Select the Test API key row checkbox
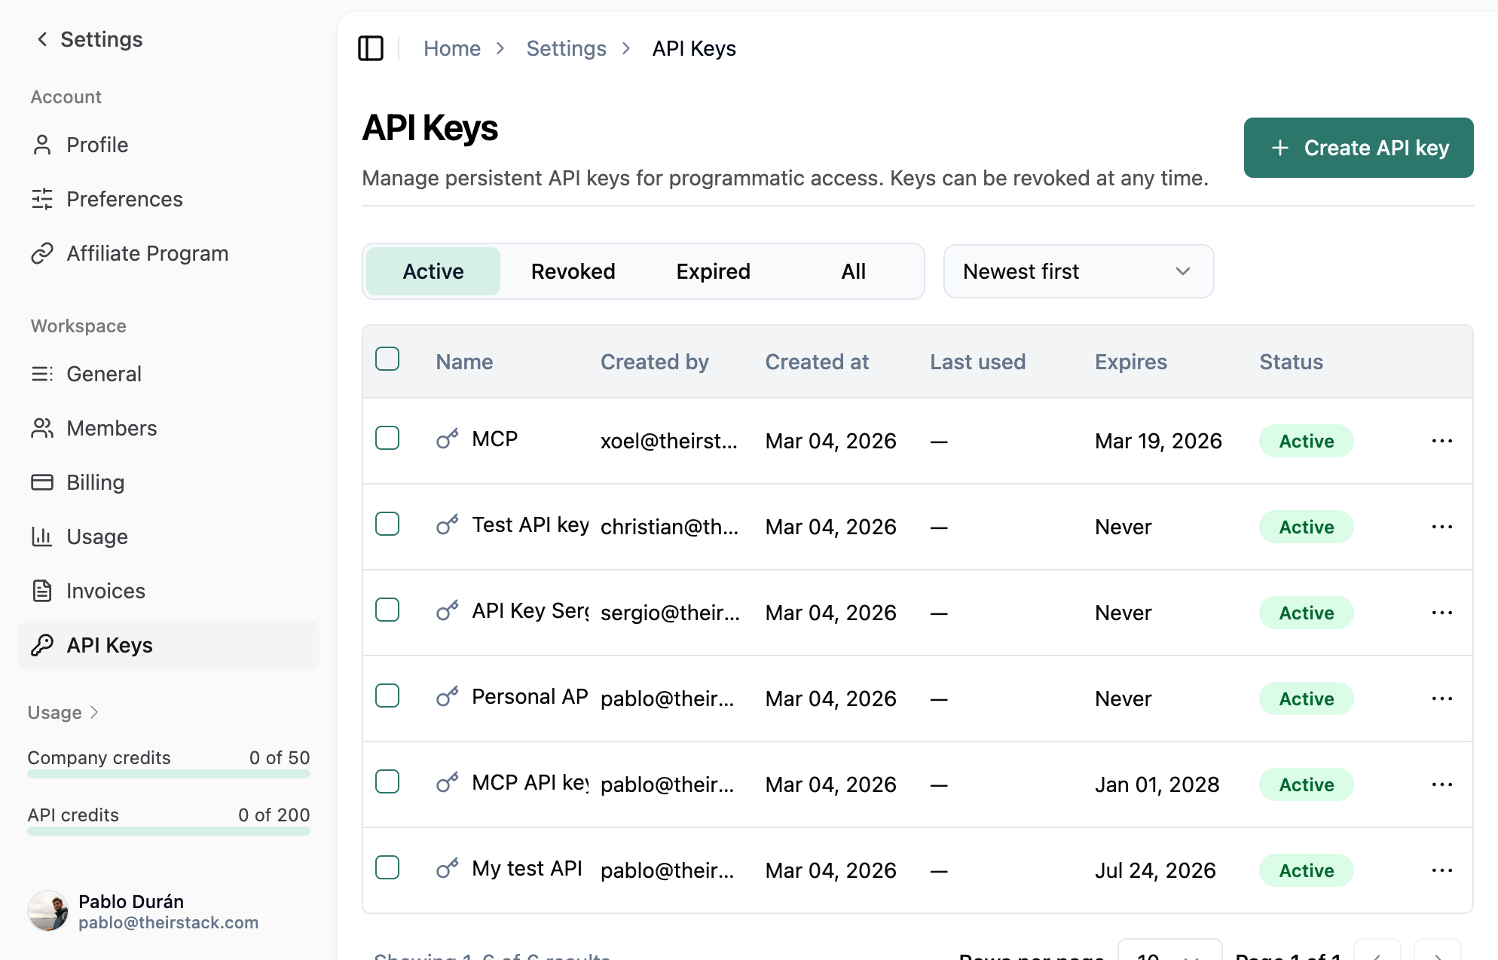The width and height of the screenshot is (1498, 960). point(387,524)
